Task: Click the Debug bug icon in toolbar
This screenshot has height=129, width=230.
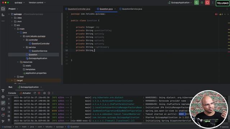Action: click(x=202, y=3)
